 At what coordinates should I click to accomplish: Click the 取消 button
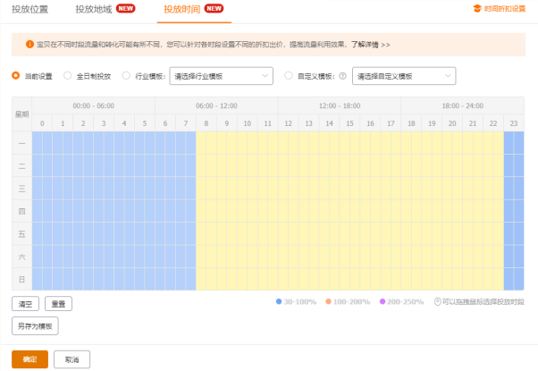[72, 359]
